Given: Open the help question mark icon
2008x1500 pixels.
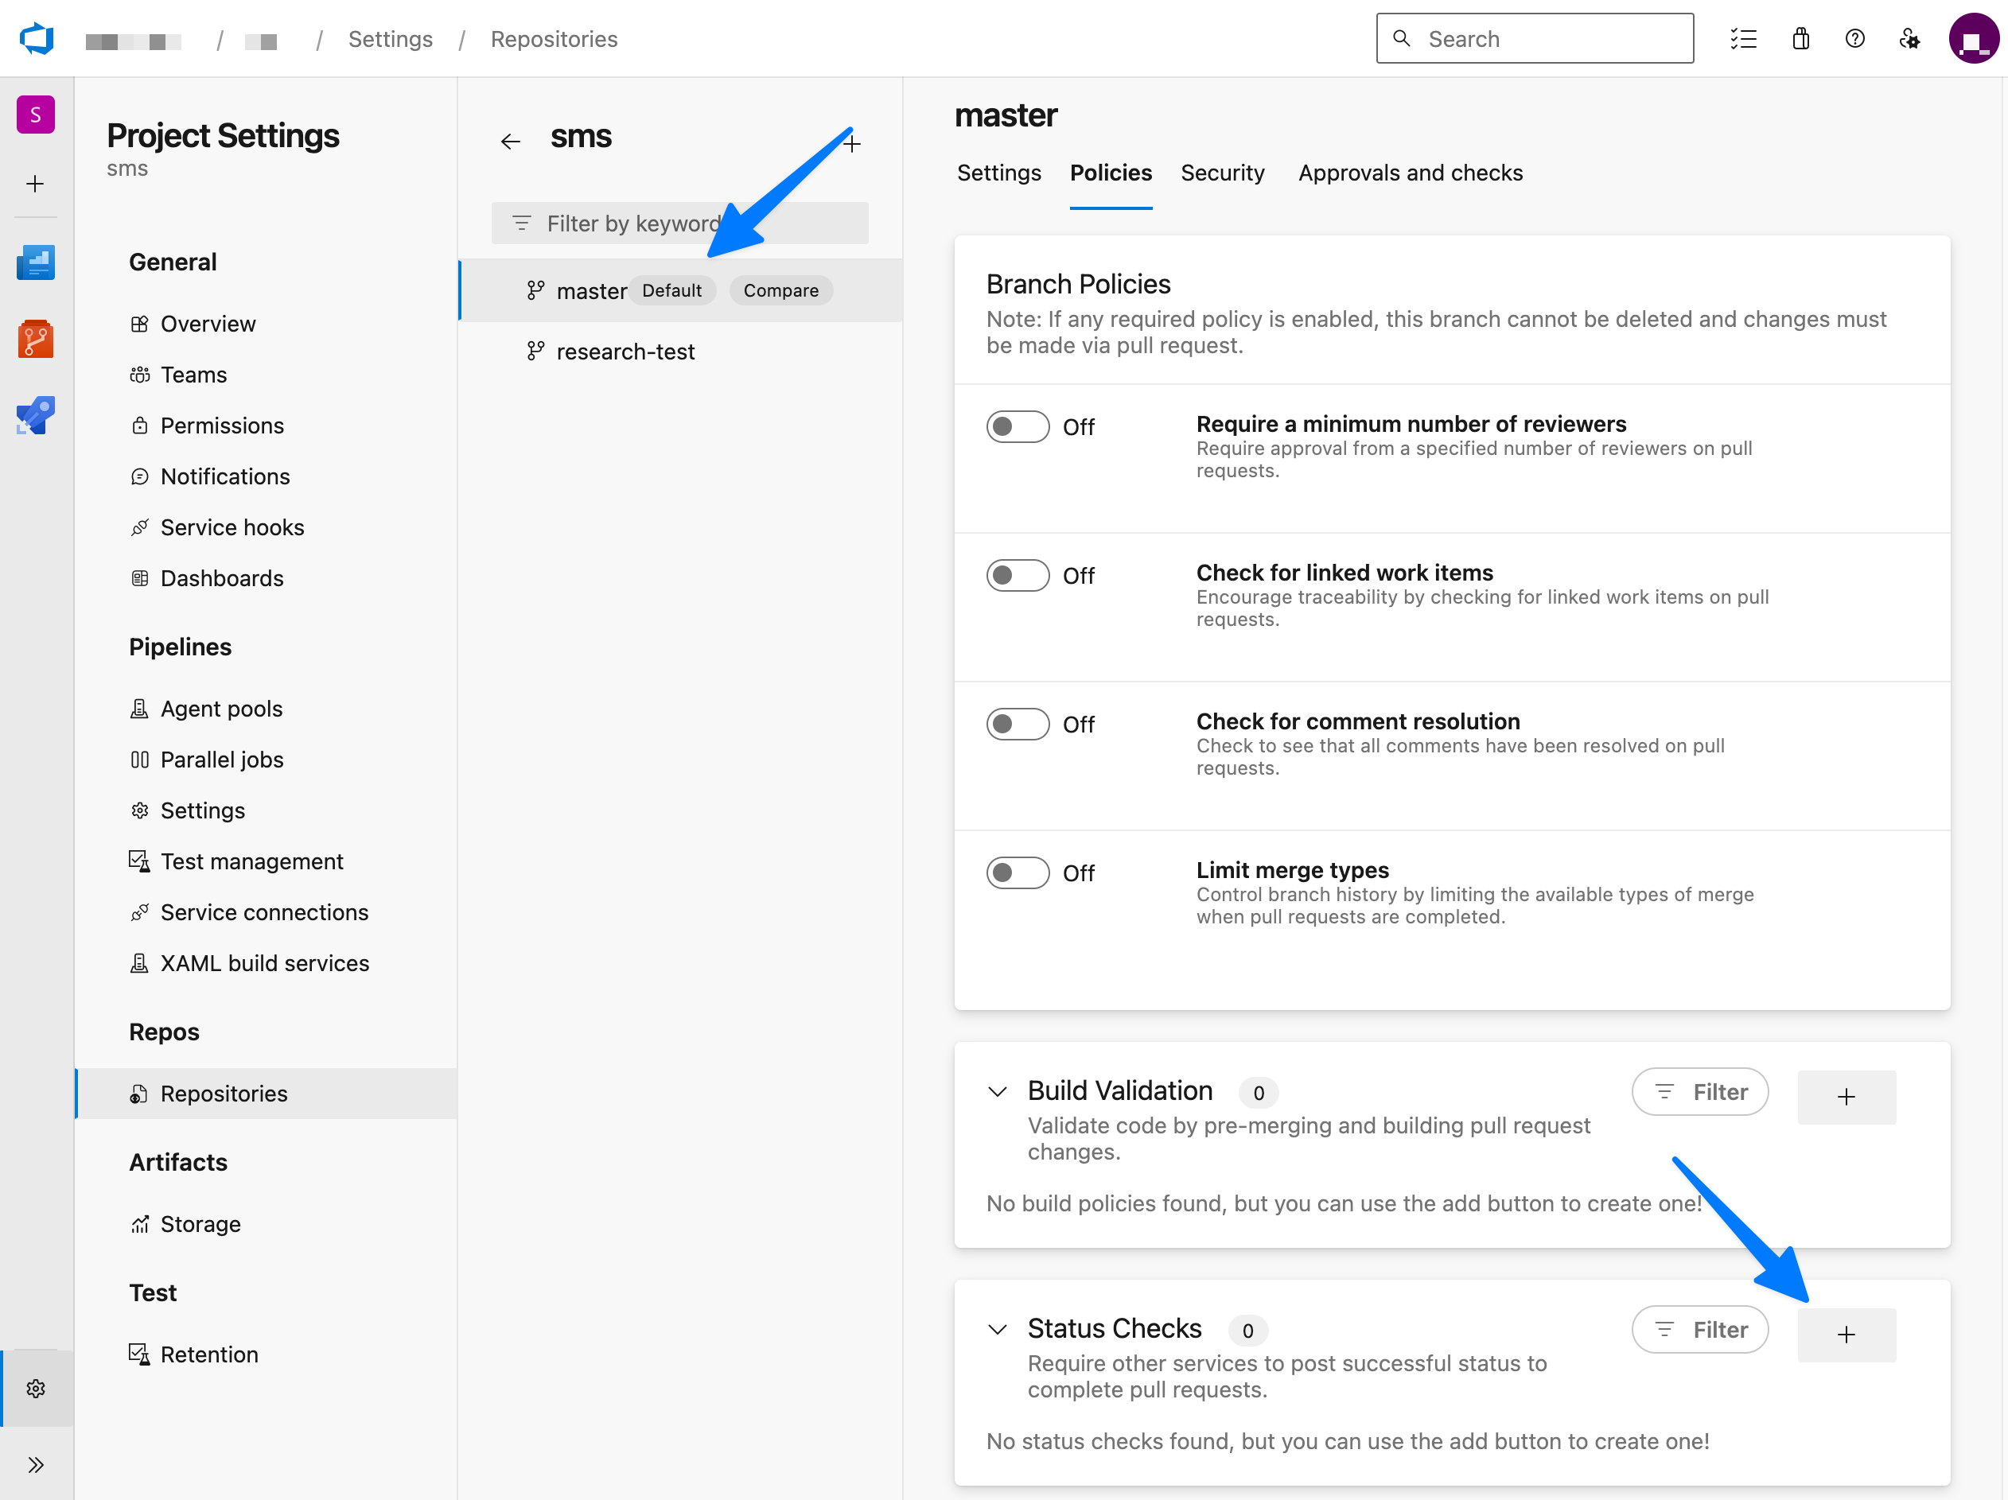Looking at the screenshot, I should tap(1854, 38).
